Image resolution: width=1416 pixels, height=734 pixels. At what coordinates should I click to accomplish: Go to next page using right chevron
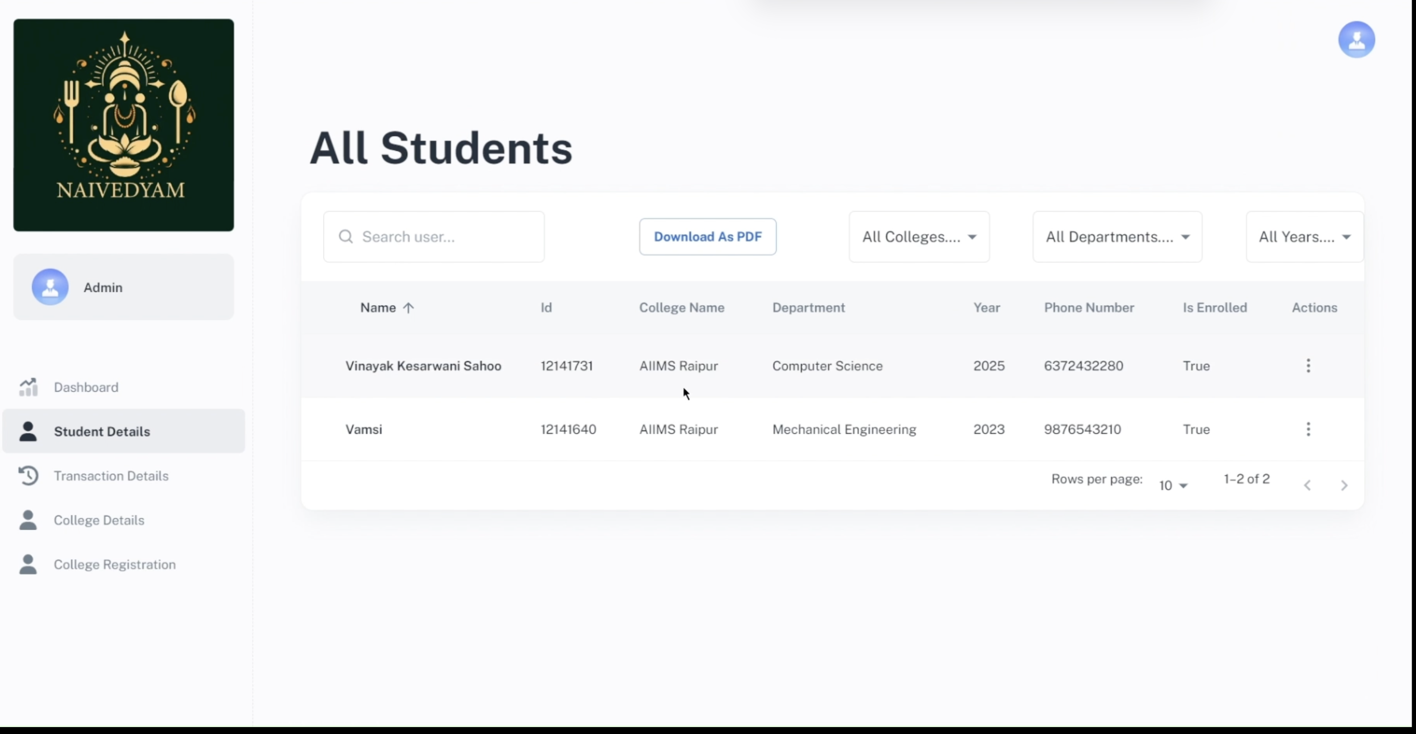1344,485
